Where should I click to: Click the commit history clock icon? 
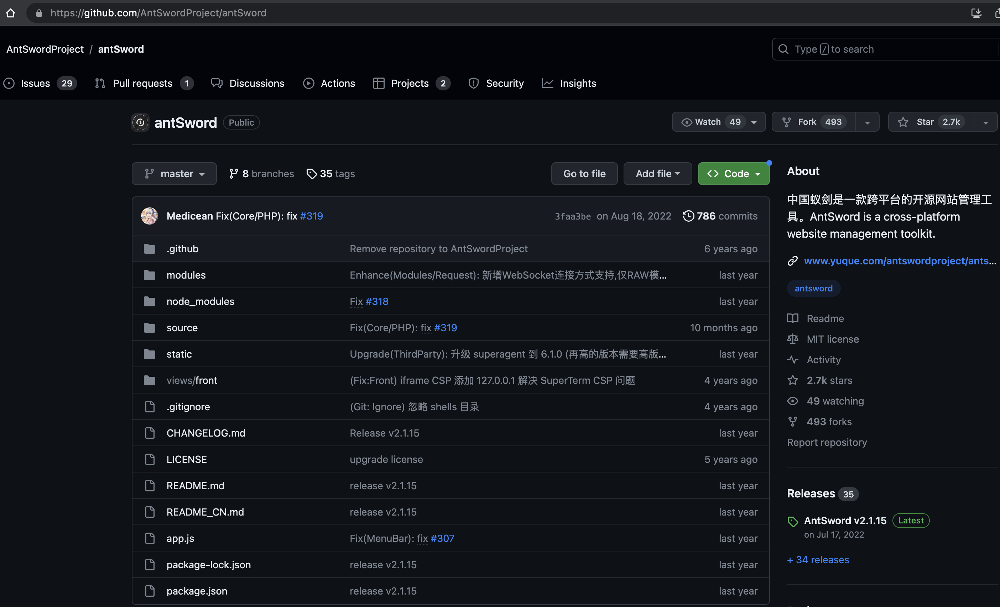coord(688,216)
